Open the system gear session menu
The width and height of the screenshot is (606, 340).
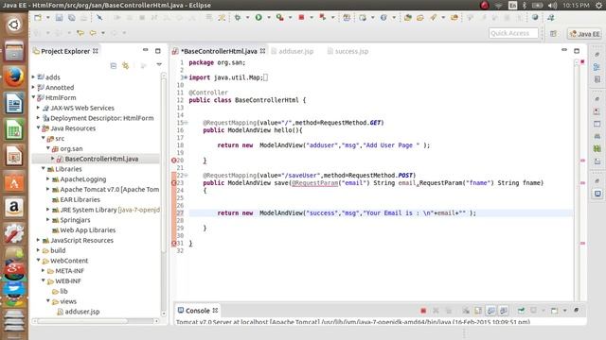[598, 5]
